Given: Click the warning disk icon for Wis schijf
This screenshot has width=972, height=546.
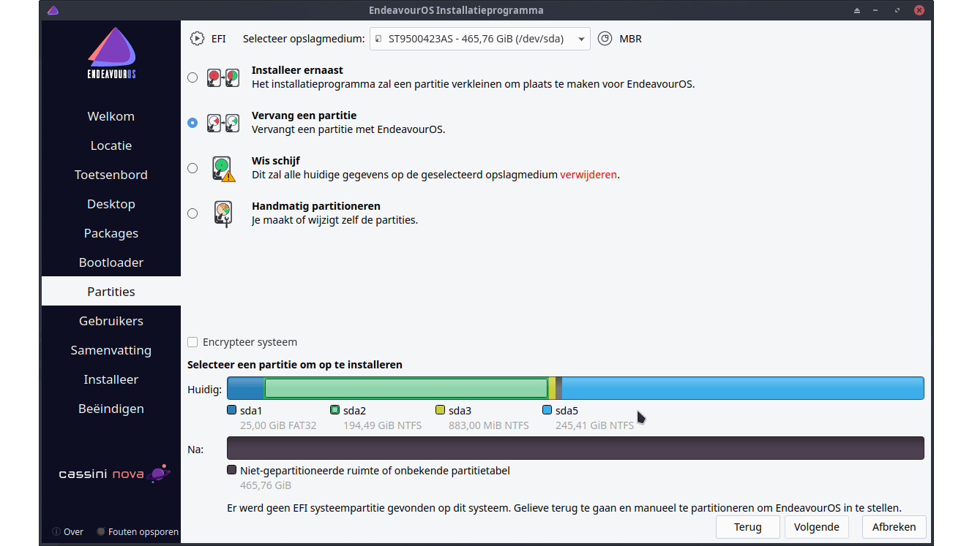Looking at the screenshot, I should coord(223,168).
